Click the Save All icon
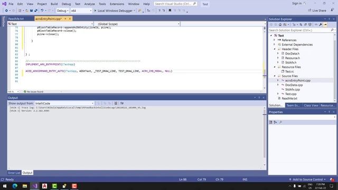338x190 pixels. click(36, 11)
